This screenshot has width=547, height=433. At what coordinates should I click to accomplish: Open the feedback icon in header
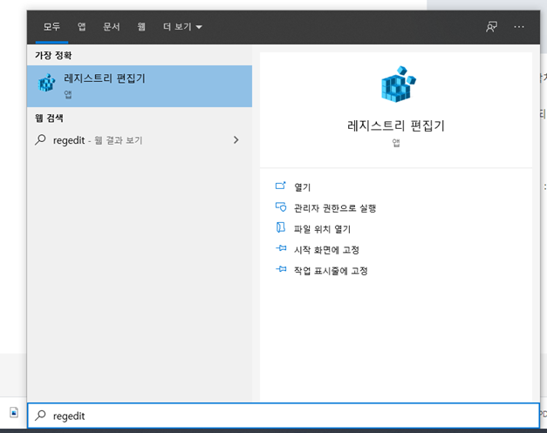coord(491,27)
